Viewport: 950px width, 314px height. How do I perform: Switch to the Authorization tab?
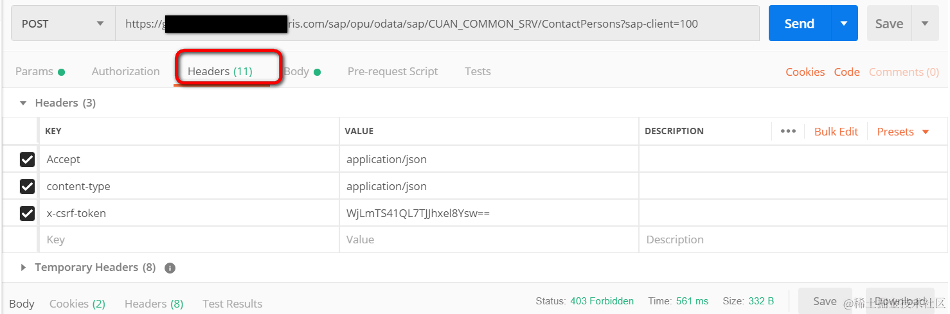point(125,71)
